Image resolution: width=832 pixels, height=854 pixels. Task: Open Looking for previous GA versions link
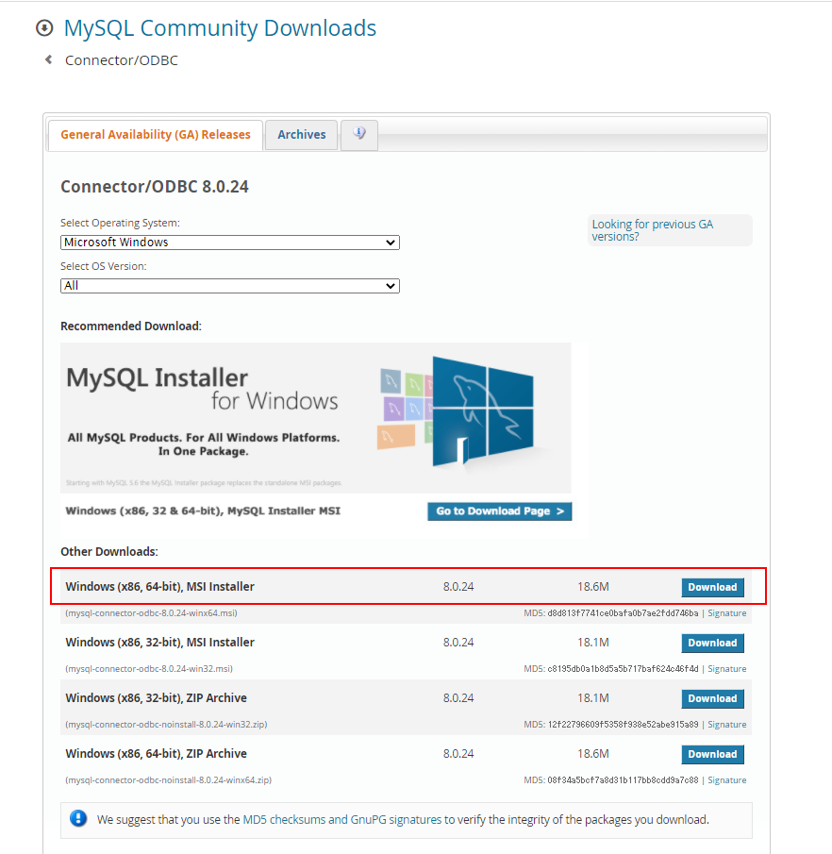pyautogui.click(x=652, y=230)
